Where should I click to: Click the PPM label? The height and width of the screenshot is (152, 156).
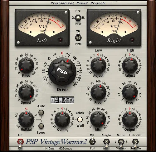78,44
